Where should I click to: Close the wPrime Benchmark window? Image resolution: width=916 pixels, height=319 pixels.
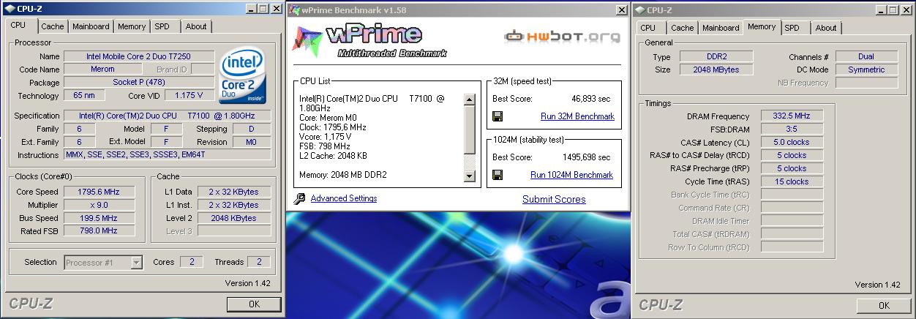[622, 10]
